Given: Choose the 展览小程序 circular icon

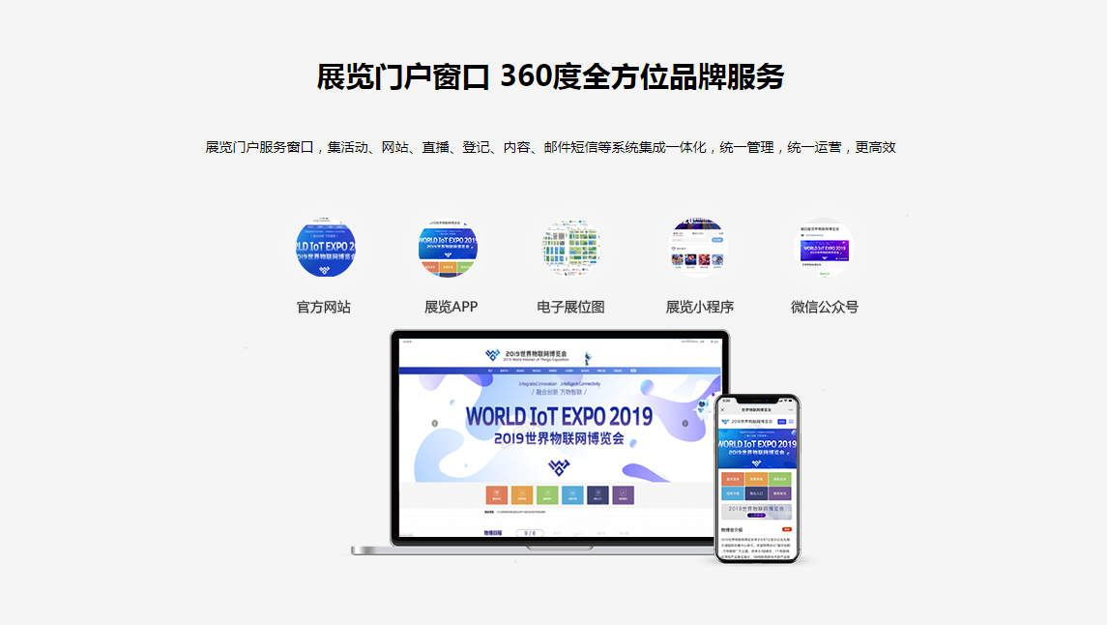Looking at the screenshot, I should [697, 248].
